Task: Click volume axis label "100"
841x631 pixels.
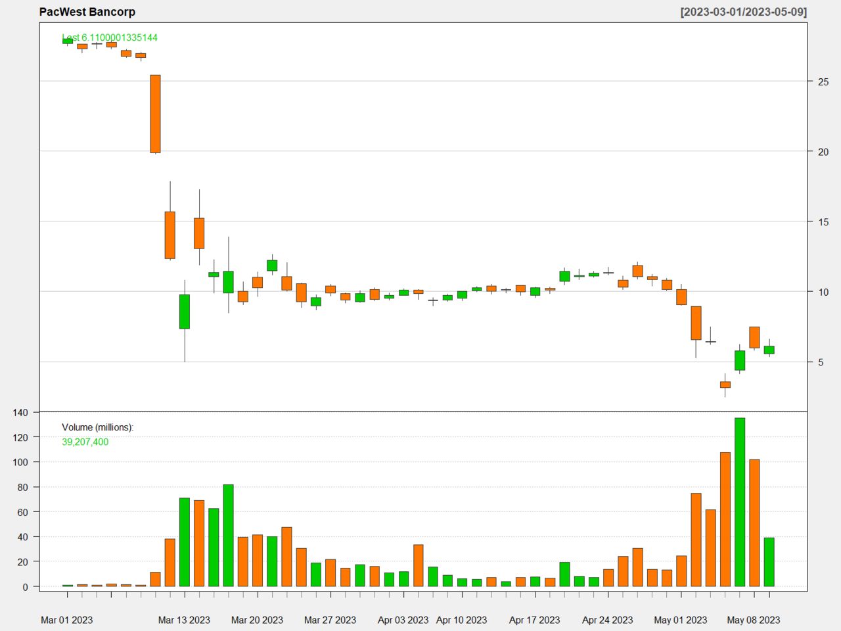Action: pos(20,462)
